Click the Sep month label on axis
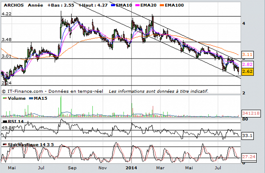The width and height of the screenshot is (265, 173). click(72, 168)
